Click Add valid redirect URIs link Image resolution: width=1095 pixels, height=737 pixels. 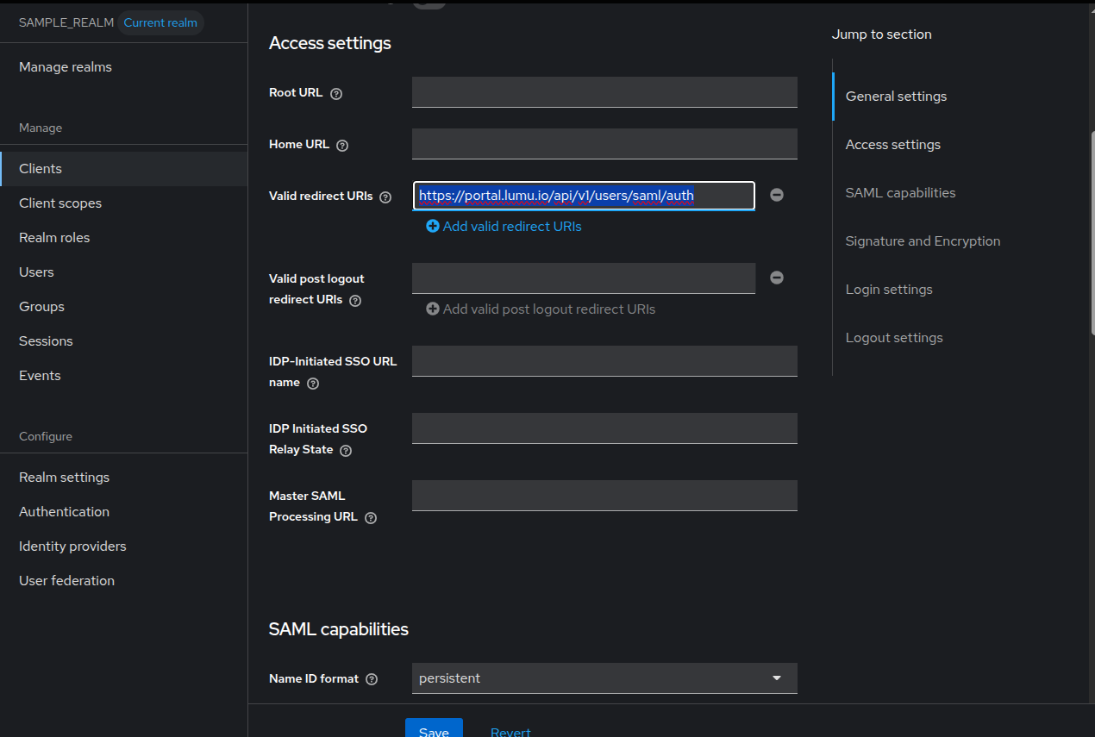point(504,227)
